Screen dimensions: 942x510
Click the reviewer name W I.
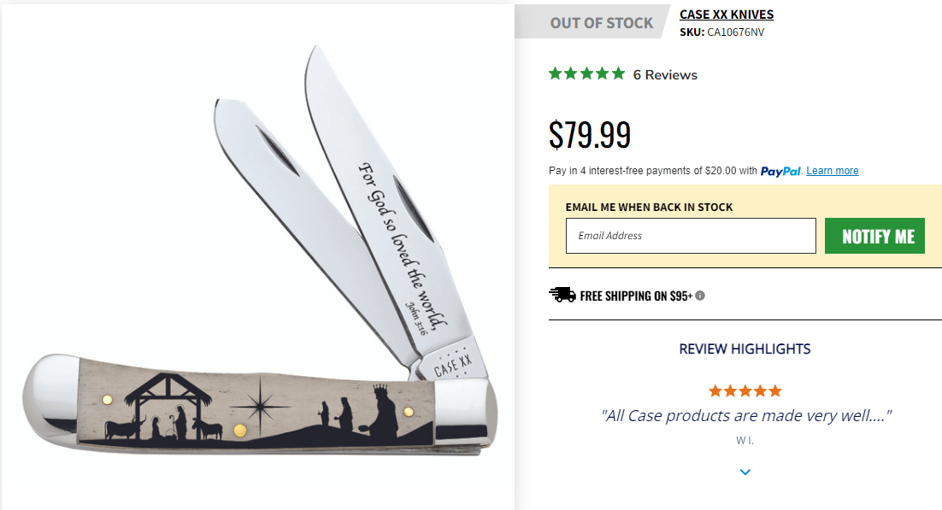click(x=745, y=441)
